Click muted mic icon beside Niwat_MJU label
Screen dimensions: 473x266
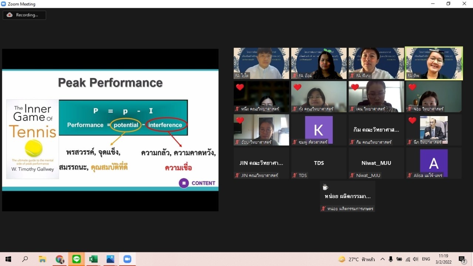pos(353,175)
